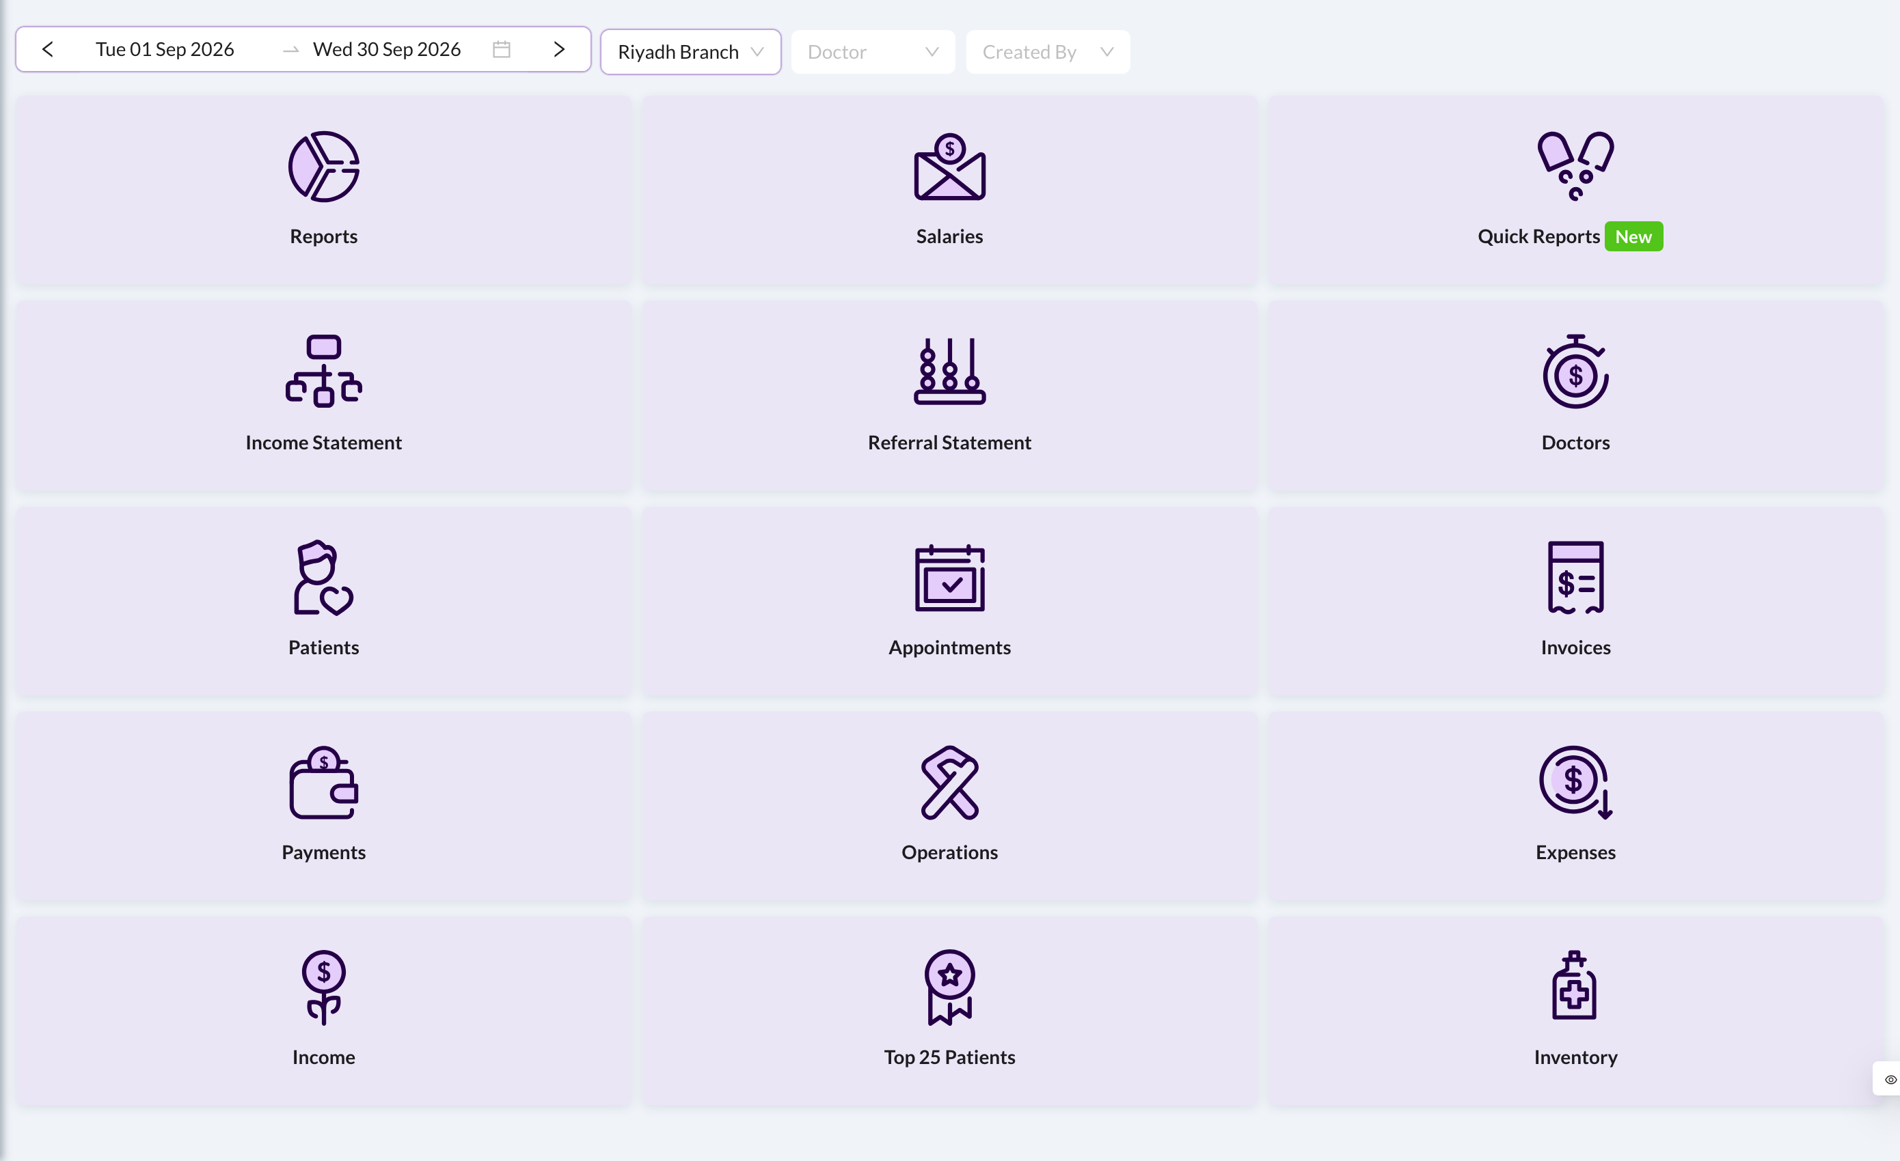Open the Top 25 Patients badge icon
Screen dimensions: 1900x1161
[949, 987]
